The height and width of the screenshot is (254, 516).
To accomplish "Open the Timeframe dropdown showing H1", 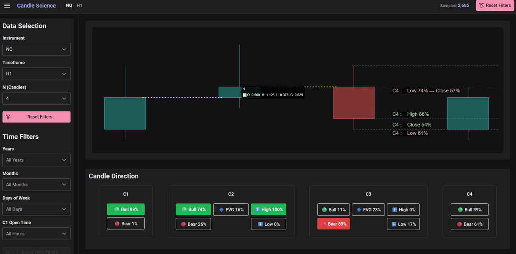I will coord(36,74).
